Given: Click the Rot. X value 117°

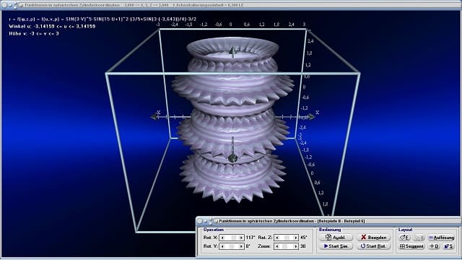Looking at the screenshot, I should (x=250, y=238).
